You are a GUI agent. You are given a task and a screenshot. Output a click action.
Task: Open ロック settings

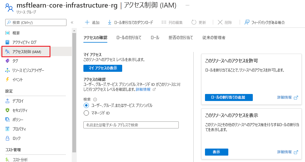[16, 138]
